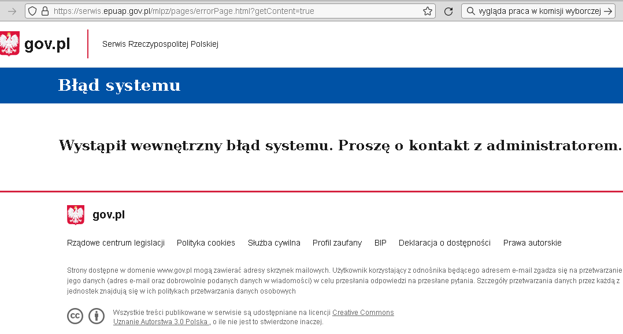Click the Creative Commons CC license icon
The image size is (623, 334).
point(75,316)
